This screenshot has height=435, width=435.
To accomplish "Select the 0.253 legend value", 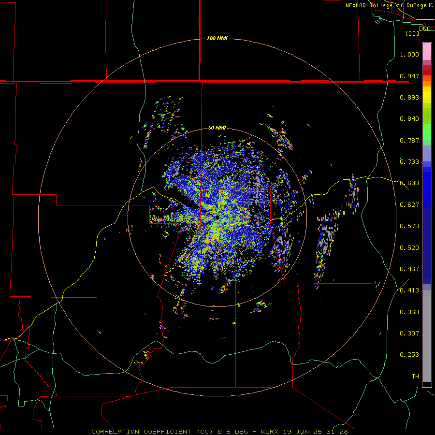I will [409, 355].
